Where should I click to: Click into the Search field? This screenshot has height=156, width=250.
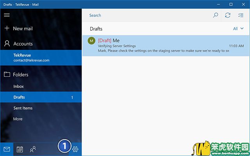[x=148, y=15]
